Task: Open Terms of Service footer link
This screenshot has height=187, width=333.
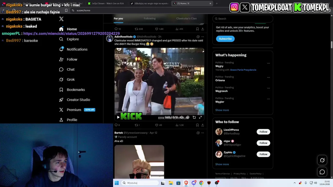Action: coord(222,174)
